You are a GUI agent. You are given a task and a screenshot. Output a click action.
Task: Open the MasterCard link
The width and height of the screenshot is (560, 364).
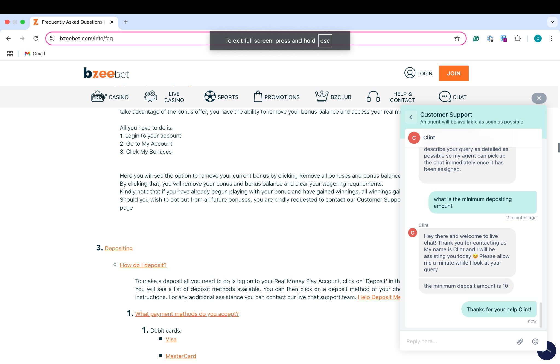[181, 356]
